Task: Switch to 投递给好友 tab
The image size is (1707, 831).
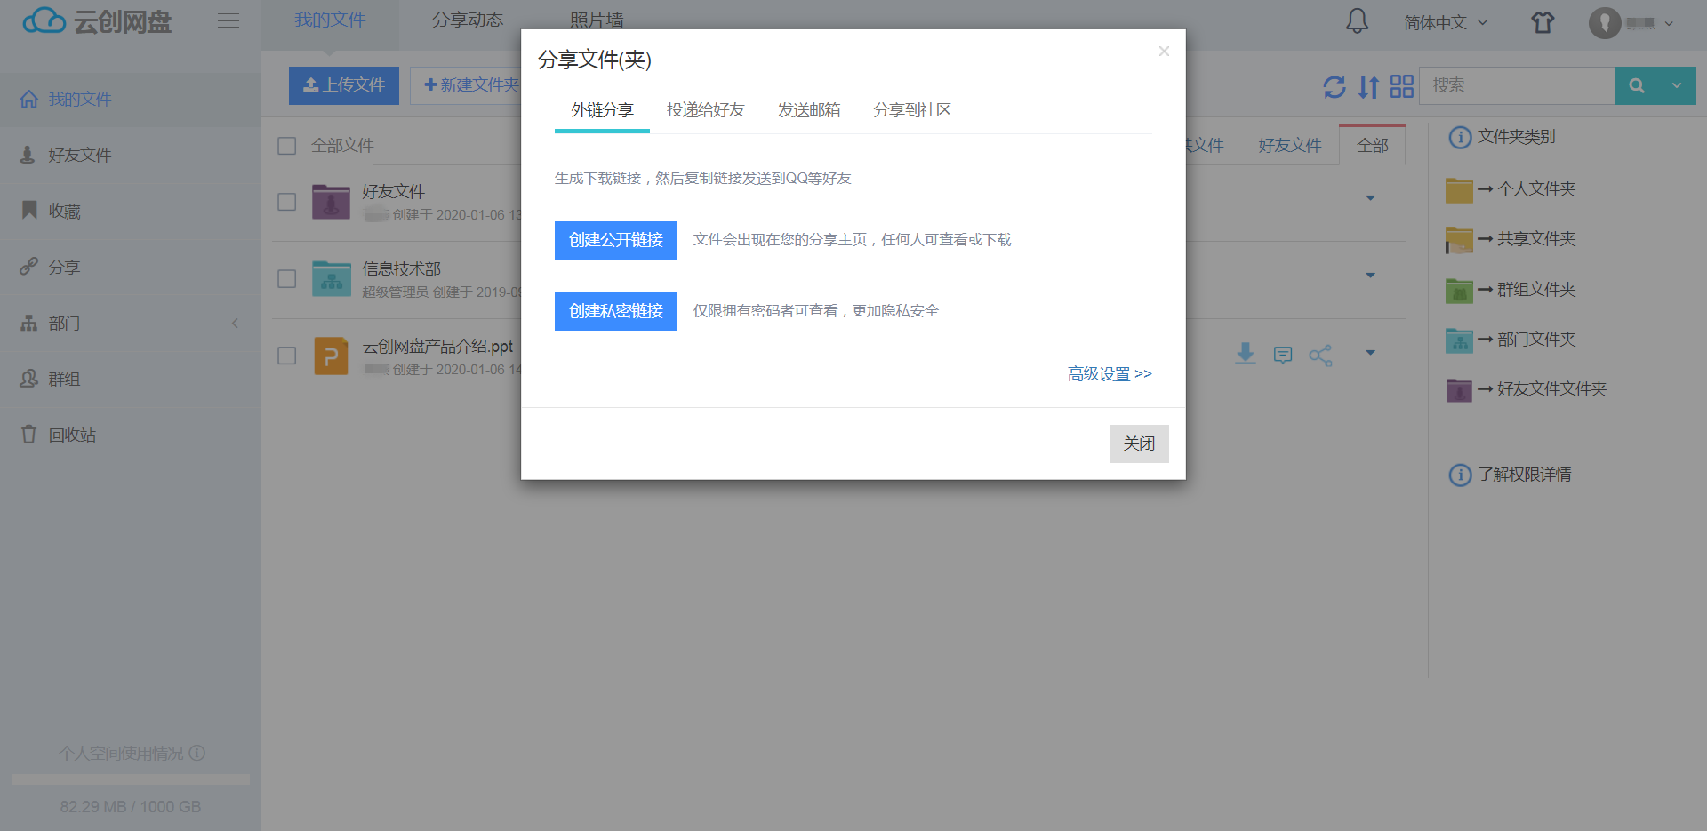Action: pos(705,110)
